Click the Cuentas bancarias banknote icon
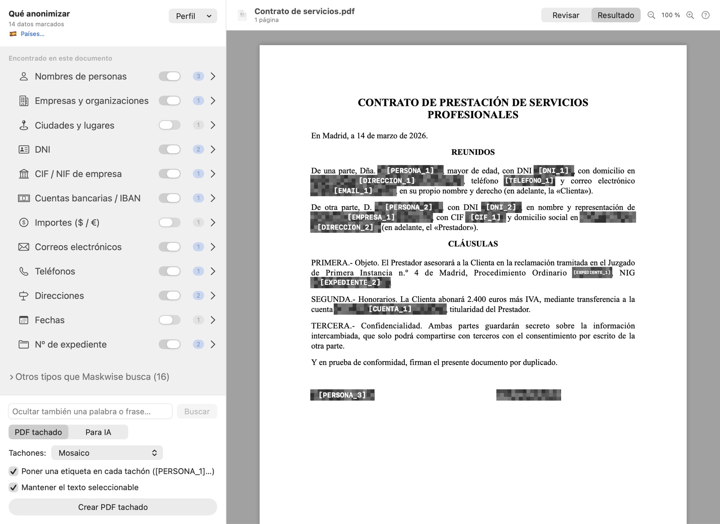The image size is (720, 524). click(x=24, y=198)
